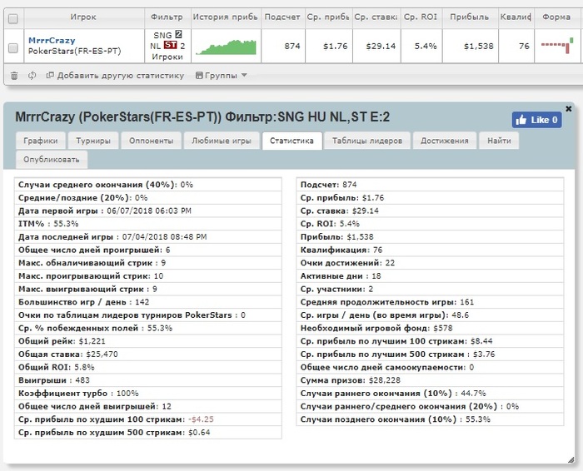This screenshot has height=471, width=583.
Task: Open the Группы dropdown
Action: [x=222, y=76]
